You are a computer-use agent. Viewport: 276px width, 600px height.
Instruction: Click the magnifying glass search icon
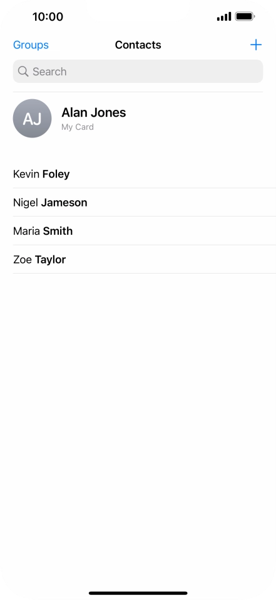(23, 71)
